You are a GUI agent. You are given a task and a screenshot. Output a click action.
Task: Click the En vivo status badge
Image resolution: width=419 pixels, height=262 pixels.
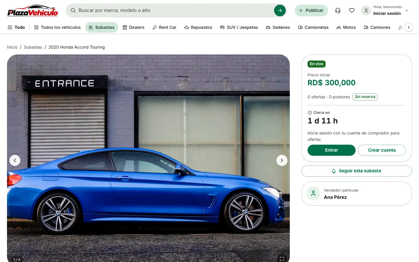[317, 64]
